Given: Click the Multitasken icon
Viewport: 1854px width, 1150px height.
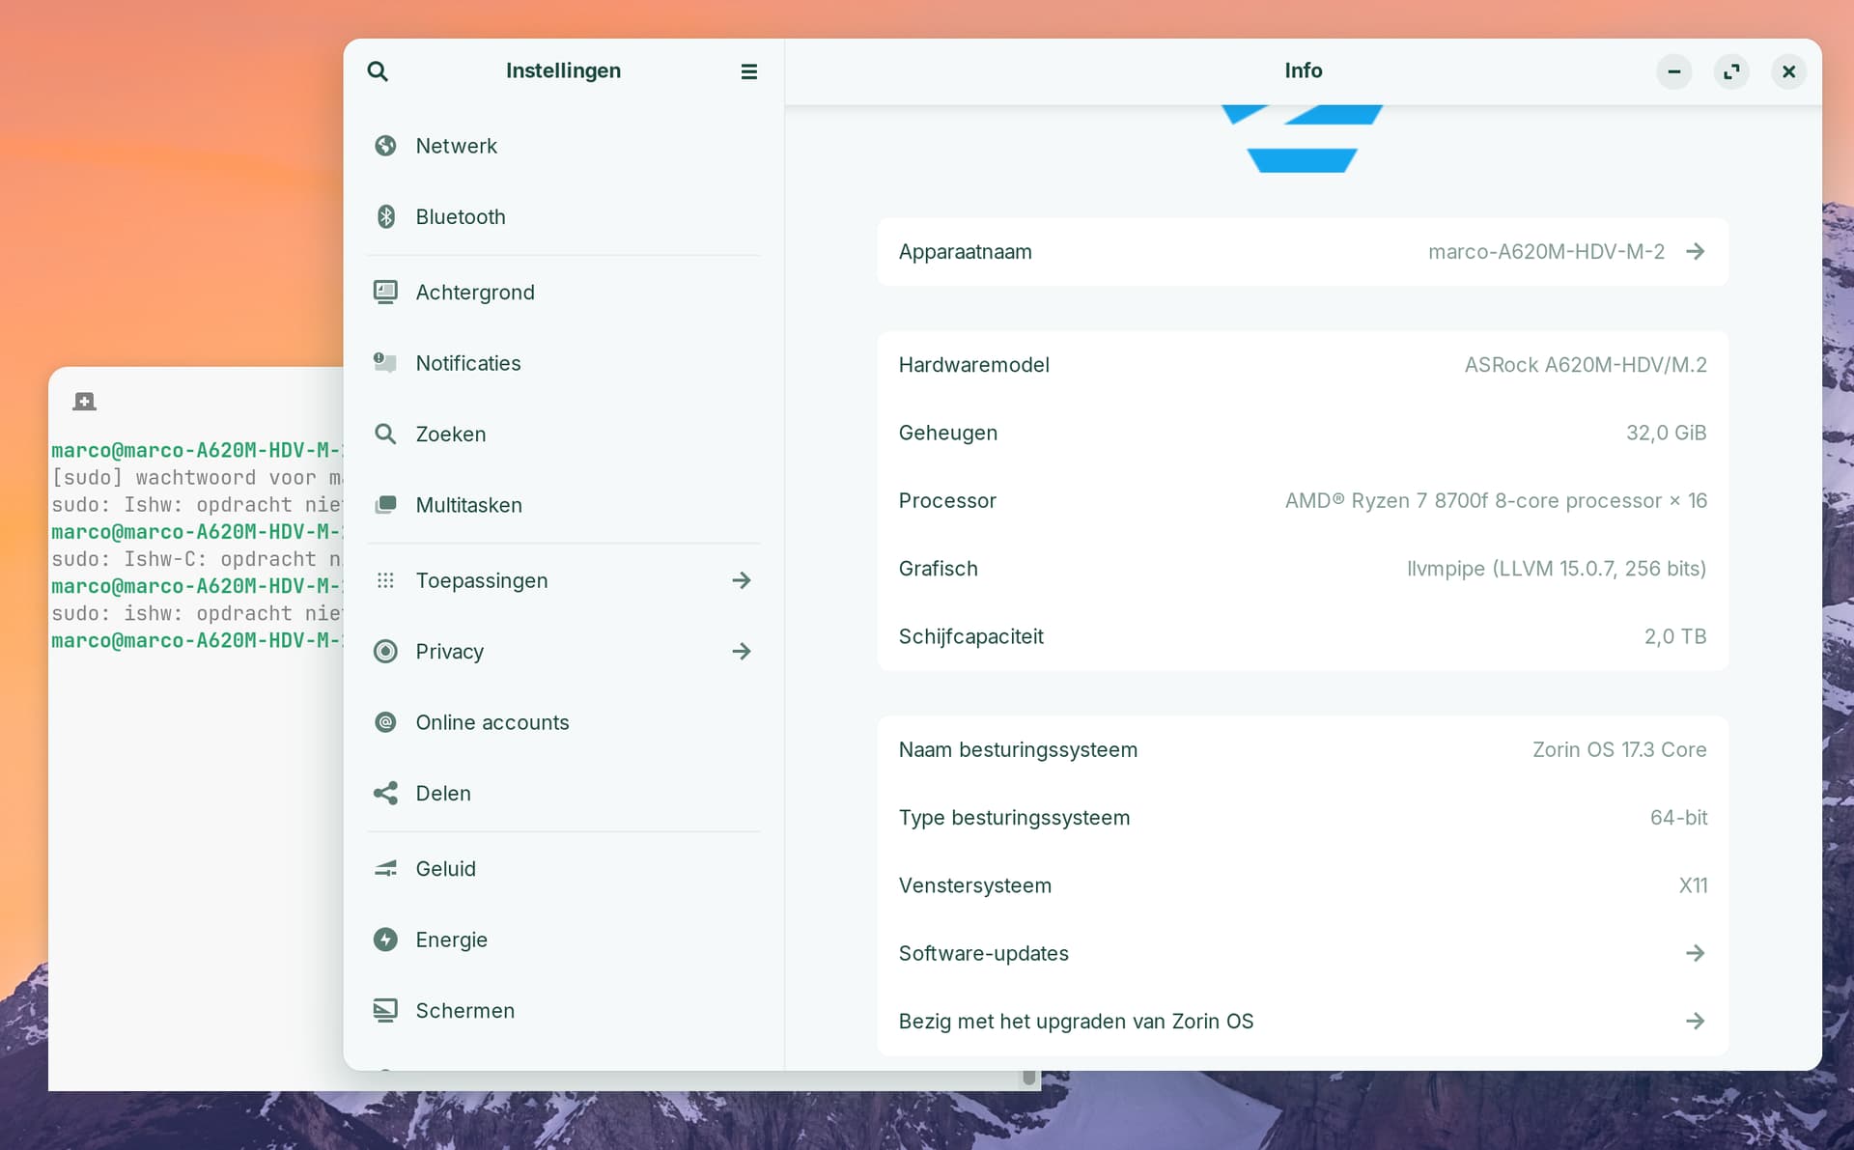Looking at the screenshot, I should (x=385, y=505).
